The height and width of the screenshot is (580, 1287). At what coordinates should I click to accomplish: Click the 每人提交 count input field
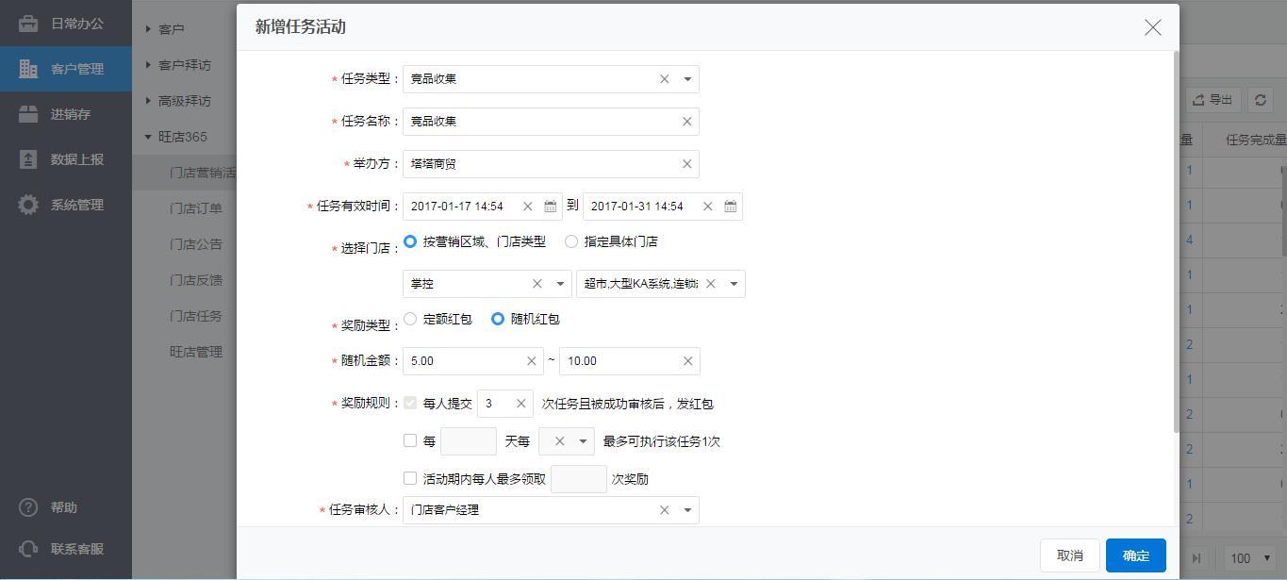(x=495, y=404)
